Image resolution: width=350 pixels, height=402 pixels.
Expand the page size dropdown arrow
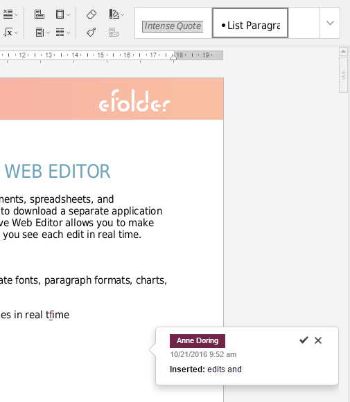48,33
